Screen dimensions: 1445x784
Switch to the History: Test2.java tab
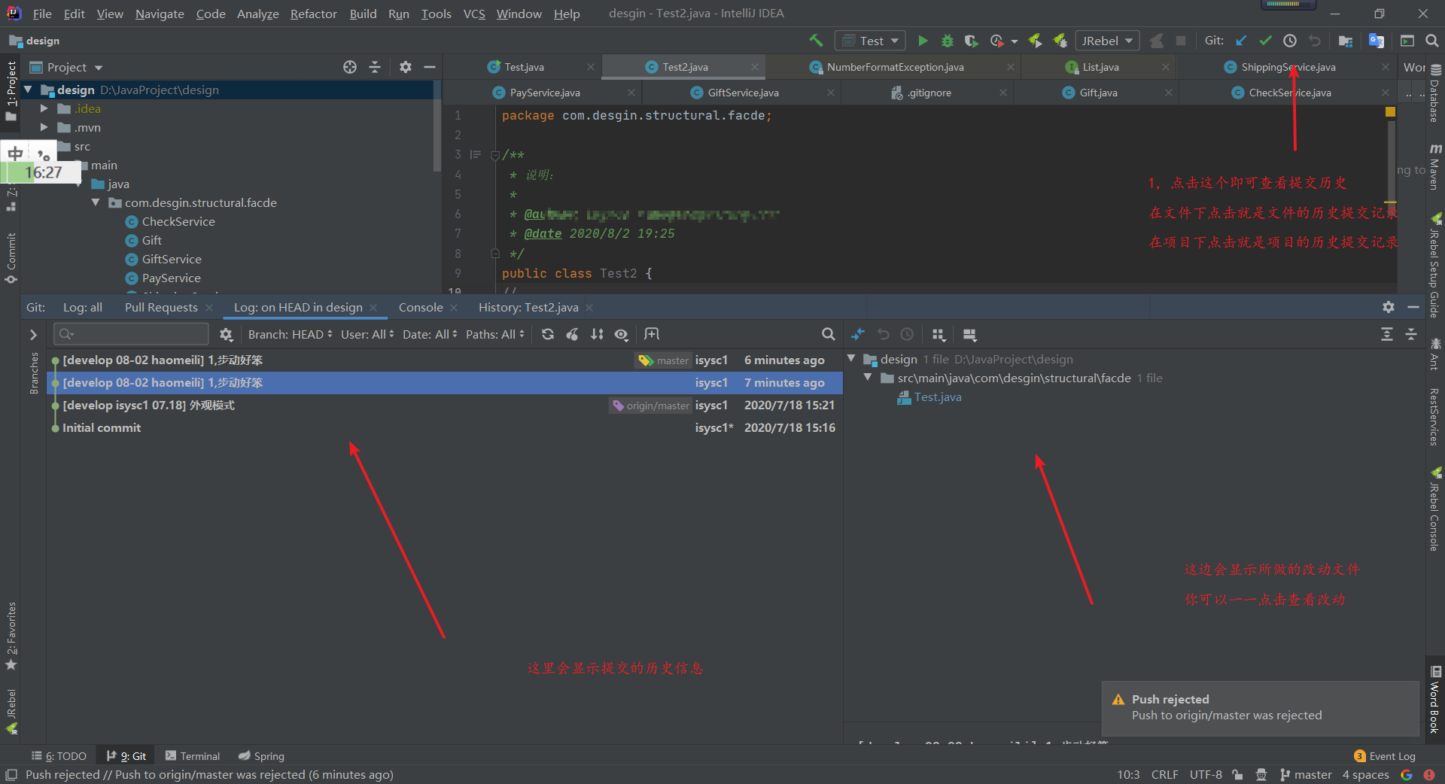tap(528, 307)
